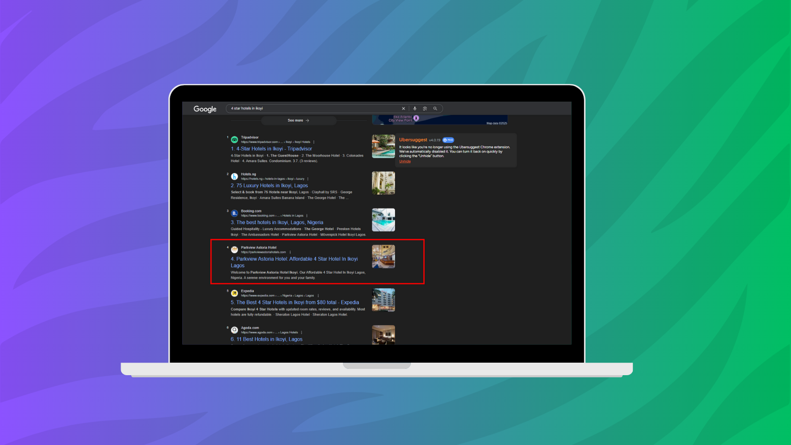Viewport: 791px width, 445px height.
Task: Open '1. 4-Star Hotels in Ikoyi - Tripadvisor' link
Action: coord(272,149)
